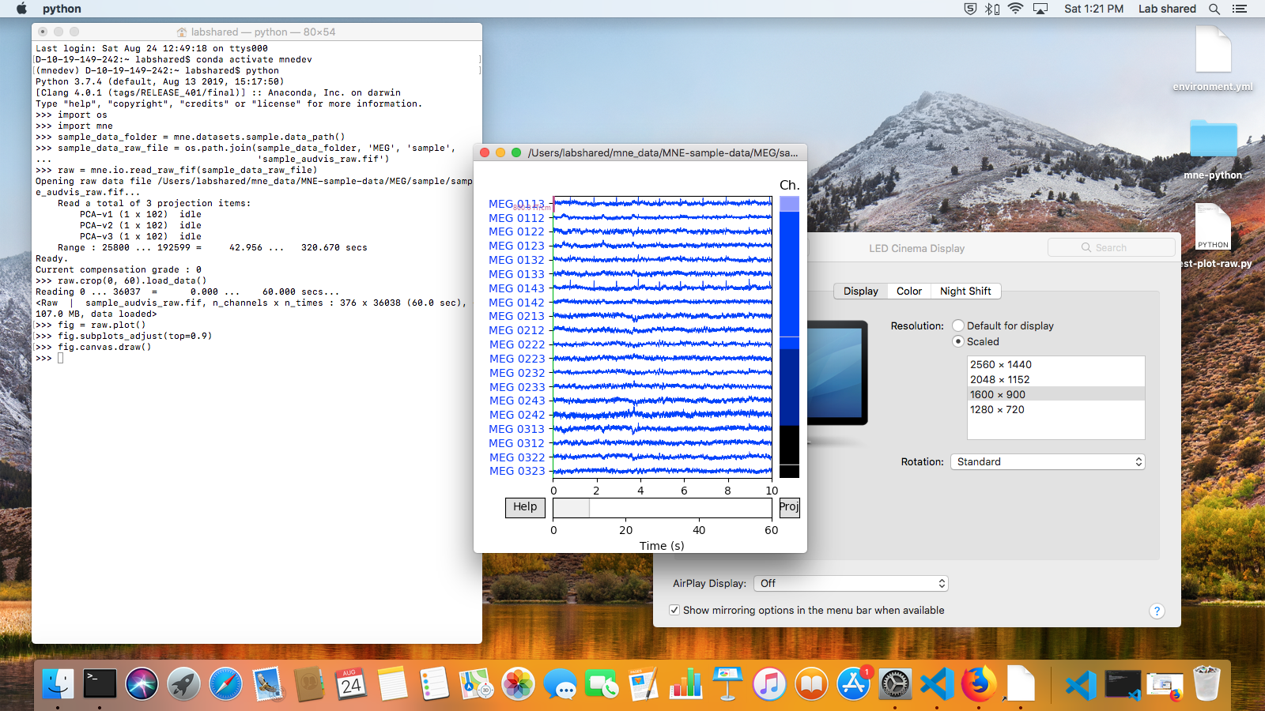
Task: Select the Scaled resolution option
Action: [958, 341]
